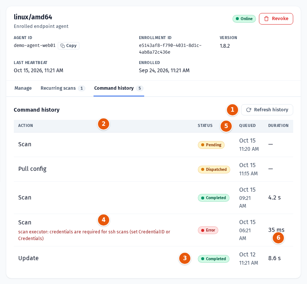Viewport: 307px width, 284px height.
Task: Click the Error status badge
Action: (x=208, y=230)
